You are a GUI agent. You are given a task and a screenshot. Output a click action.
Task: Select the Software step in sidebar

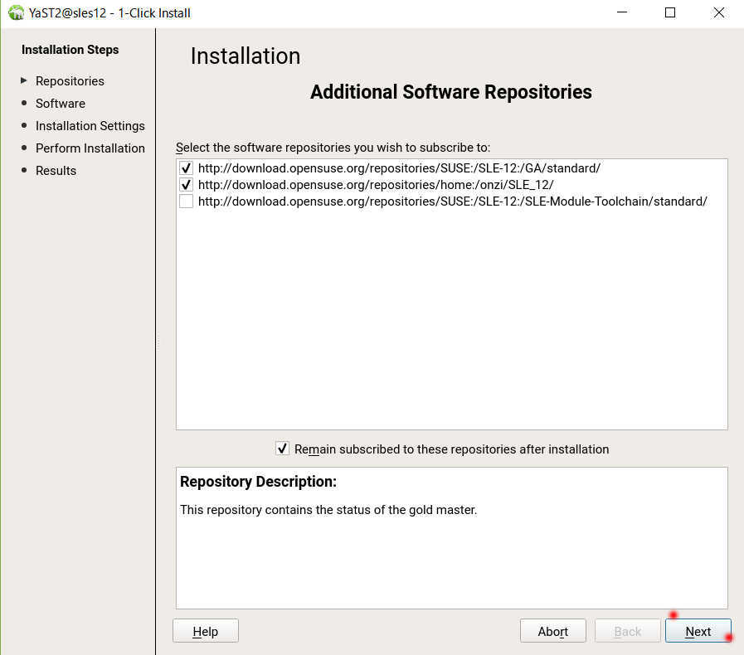point(61,104)
